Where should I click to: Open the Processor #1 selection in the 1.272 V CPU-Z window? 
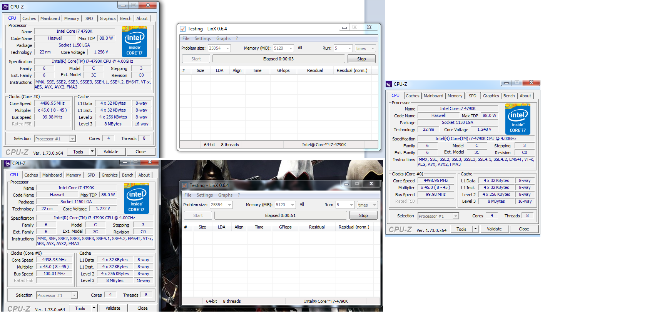[57, 295]
